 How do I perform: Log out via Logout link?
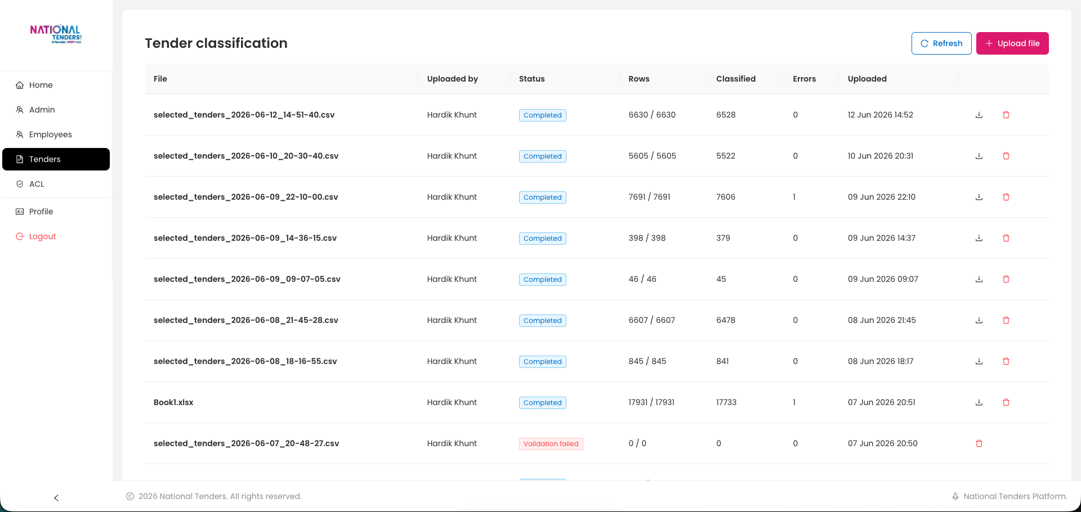[56, 236]
